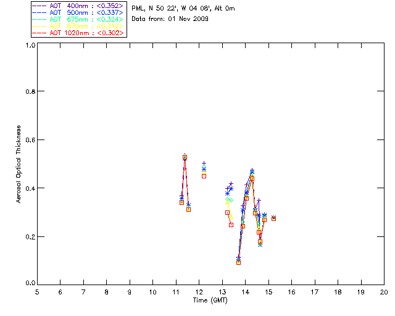Click the PML station location header text
Viewport: 395px width, 316px height.
[x=183, y=9]
